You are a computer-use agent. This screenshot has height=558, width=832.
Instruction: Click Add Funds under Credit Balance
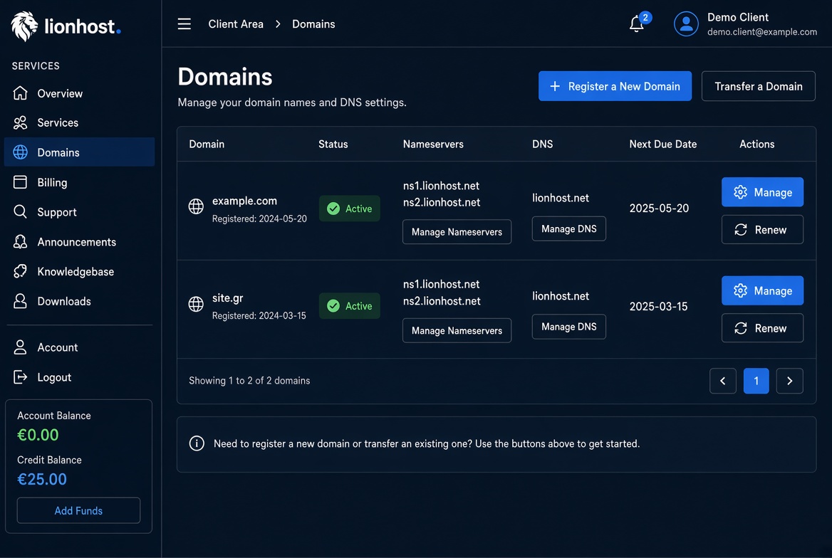click(x=78, y=510)
